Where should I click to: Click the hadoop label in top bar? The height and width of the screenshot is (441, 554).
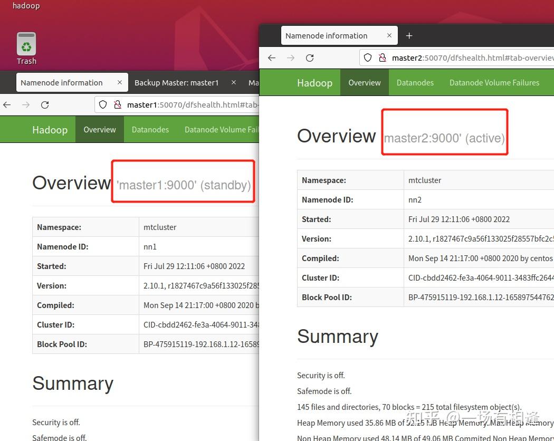click(x=26, y=6)
